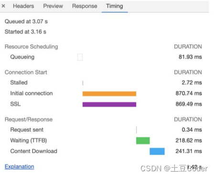
Task: Select the Timing tab
Action: (115, 6)
